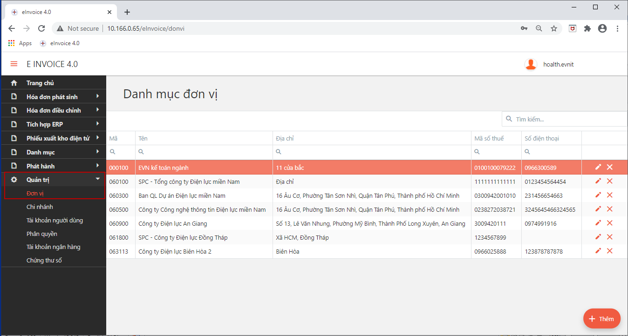Open a new browser tab with plus
The width and height of the screenshot is (628, 336).
pos(127,12)
